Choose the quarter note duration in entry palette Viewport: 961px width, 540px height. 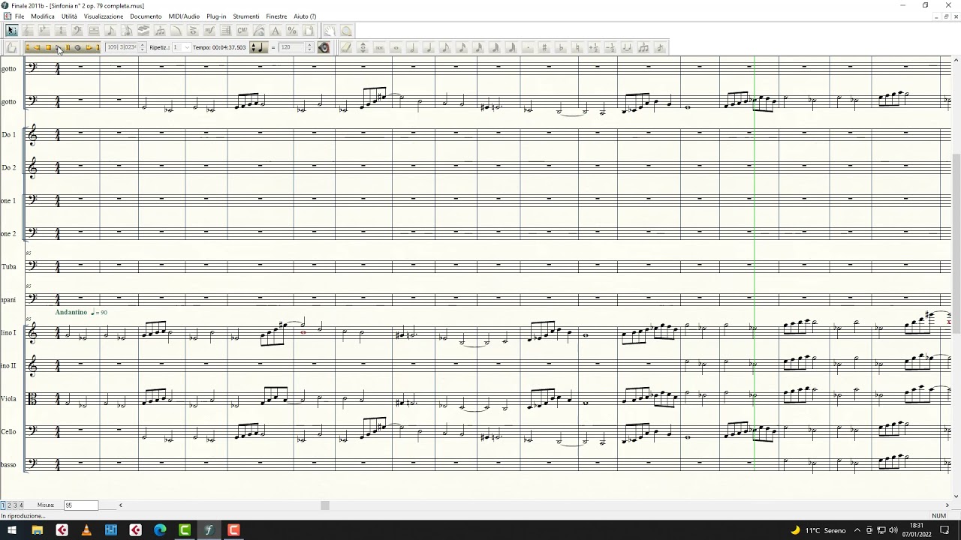429,47
